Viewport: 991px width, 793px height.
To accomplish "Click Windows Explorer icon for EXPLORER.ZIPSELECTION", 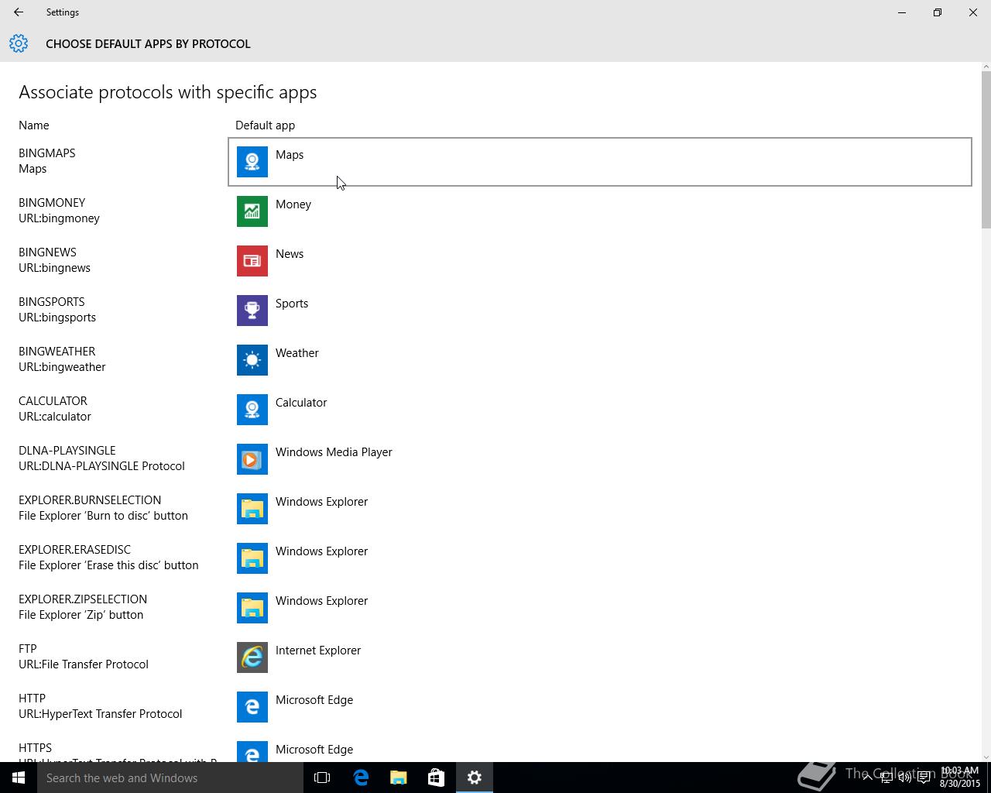I will point(252,608).
